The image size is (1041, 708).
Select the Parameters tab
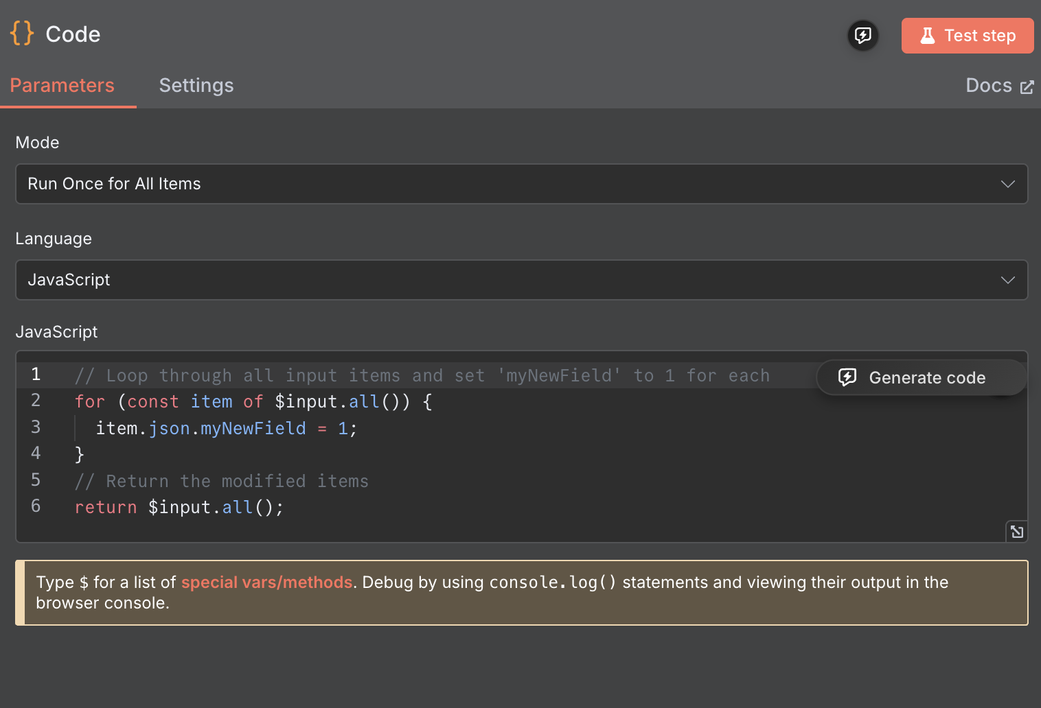(x=62, y=85)
